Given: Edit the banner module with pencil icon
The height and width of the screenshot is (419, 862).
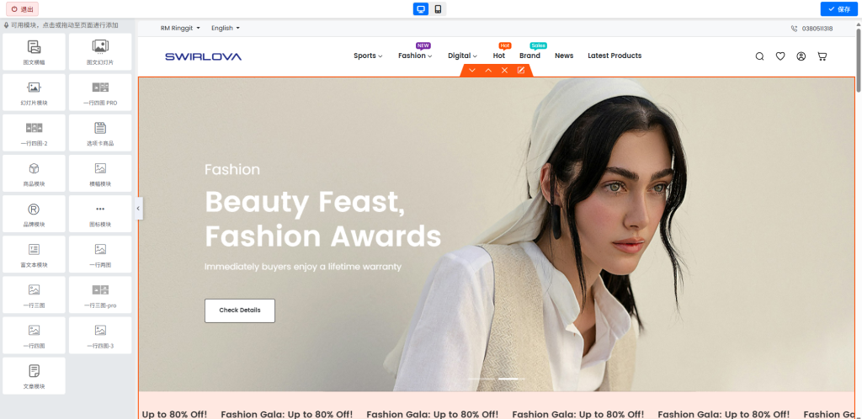Looking at the screenshot, I should point(521,71).
